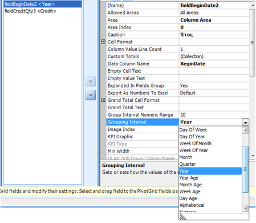Select the Grouping Interval property label

tap(143, 122)
